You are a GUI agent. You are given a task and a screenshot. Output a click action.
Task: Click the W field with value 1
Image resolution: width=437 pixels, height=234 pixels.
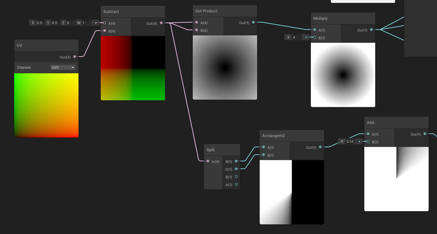tap(87, 23)
